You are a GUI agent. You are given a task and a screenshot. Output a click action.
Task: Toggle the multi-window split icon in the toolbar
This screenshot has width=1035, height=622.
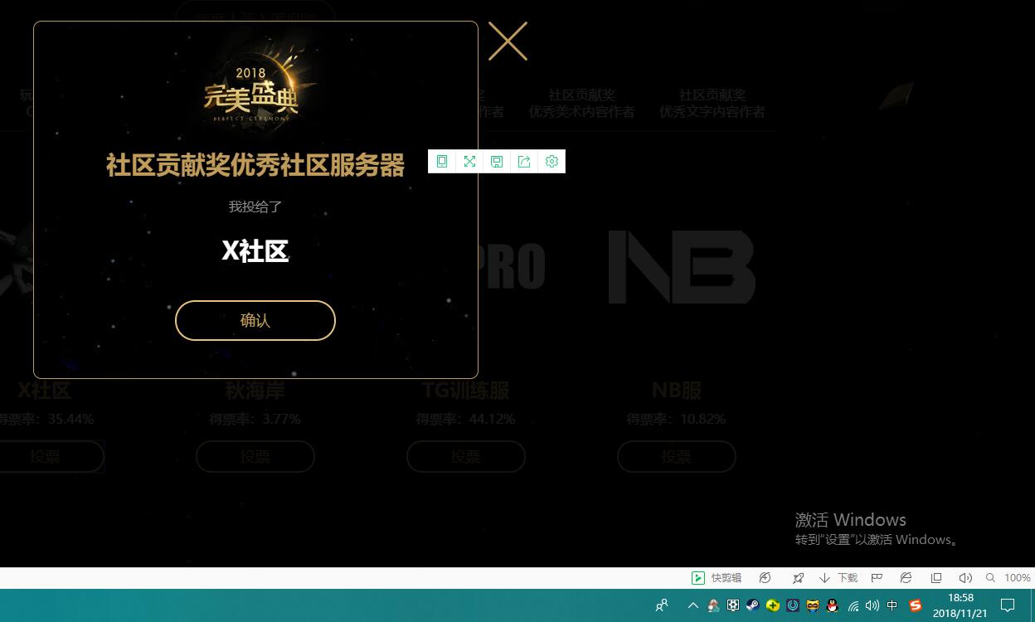tap(936, 578)
